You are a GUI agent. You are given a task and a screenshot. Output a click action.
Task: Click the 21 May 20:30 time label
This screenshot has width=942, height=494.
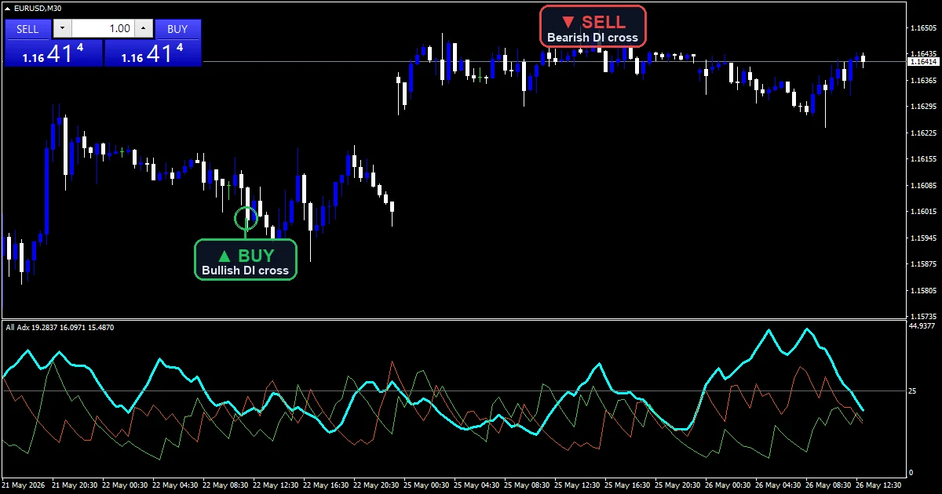pyautogui.click(x=75, y=485)
